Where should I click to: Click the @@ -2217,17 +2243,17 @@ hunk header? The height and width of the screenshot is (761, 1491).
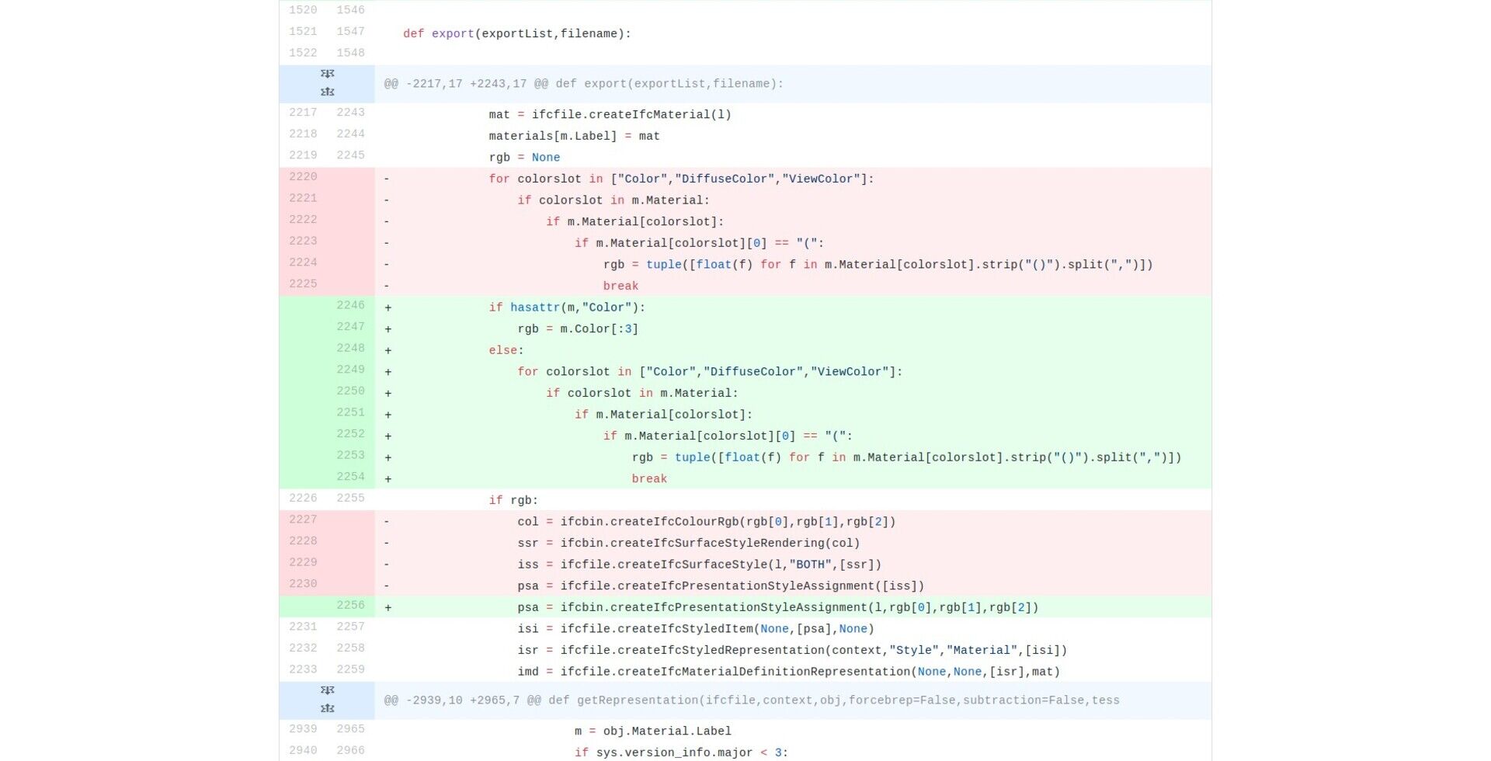pyautogui.click(x=582, y=83)
